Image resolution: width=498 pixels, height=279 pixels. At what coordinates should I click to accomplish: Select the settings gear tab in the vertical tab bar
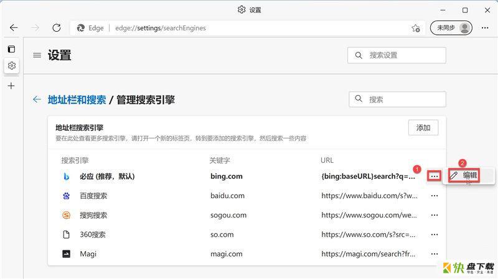pos(12,66)
